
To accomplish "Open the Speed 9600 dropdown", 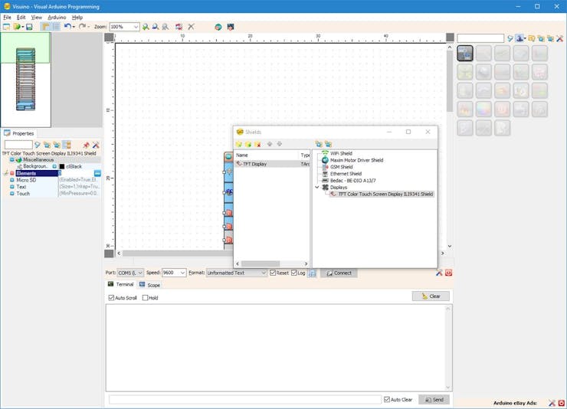I will [x=182, y=273].
